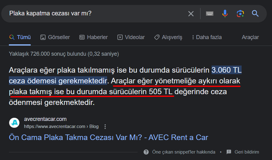Viewport: 272px width, 160px height.
Task: Select the Tümü tab
Action: 20,37
